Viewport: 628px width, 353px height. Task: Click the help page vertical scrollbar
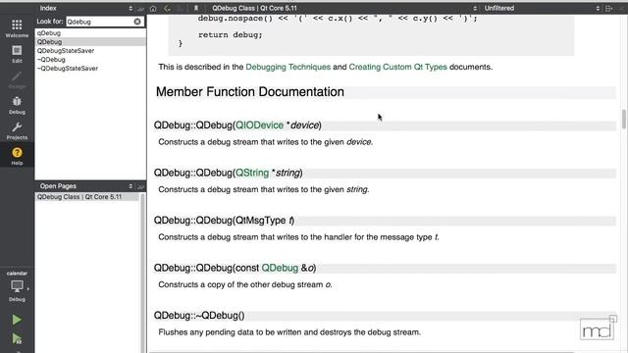coord(624,120)
